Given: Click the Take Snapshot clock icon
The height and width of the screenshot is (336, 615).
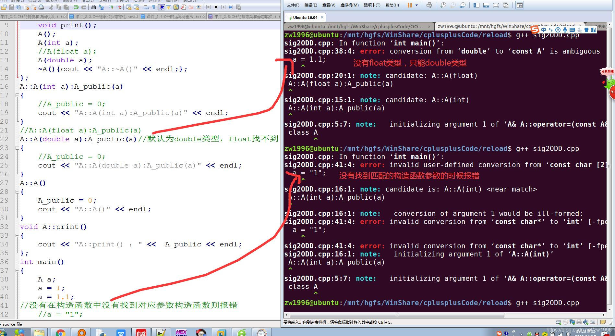Looking at the screenshot, I should tap(443, 5).
